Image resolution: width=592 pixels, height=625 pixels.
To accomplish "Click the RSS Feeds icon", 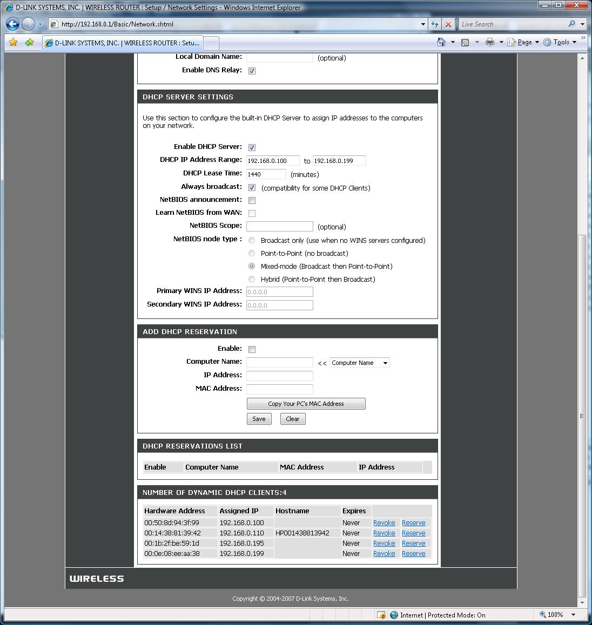I will [x=465, y=42].
